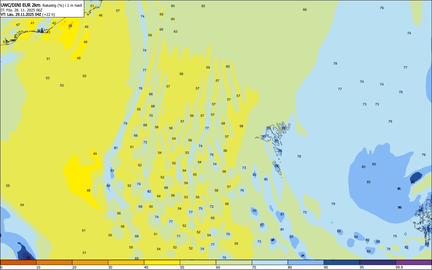432x270 pixels.
Task: Click the map value 50 beside 69
Action: pos(151,207)
